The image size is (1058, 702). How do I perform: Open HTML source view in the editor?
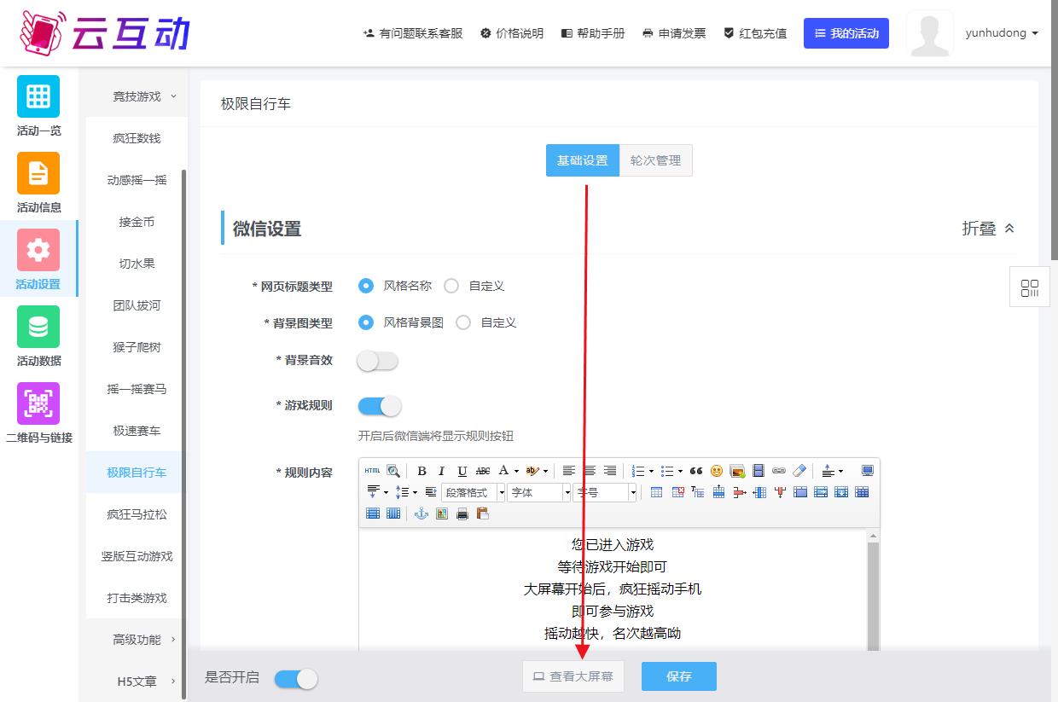[x=372, y=471]
